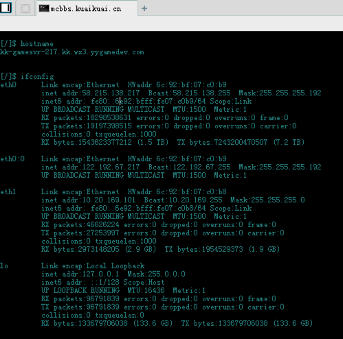Click broadcast address 122.192.67.255
The image size is (343, 339).
pyautogui.click(x=201, y=167)
